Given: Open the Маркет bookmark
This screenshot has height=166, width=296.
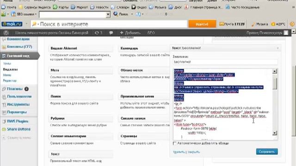Looking at the screenshot, I should click(x=79, y=7).
